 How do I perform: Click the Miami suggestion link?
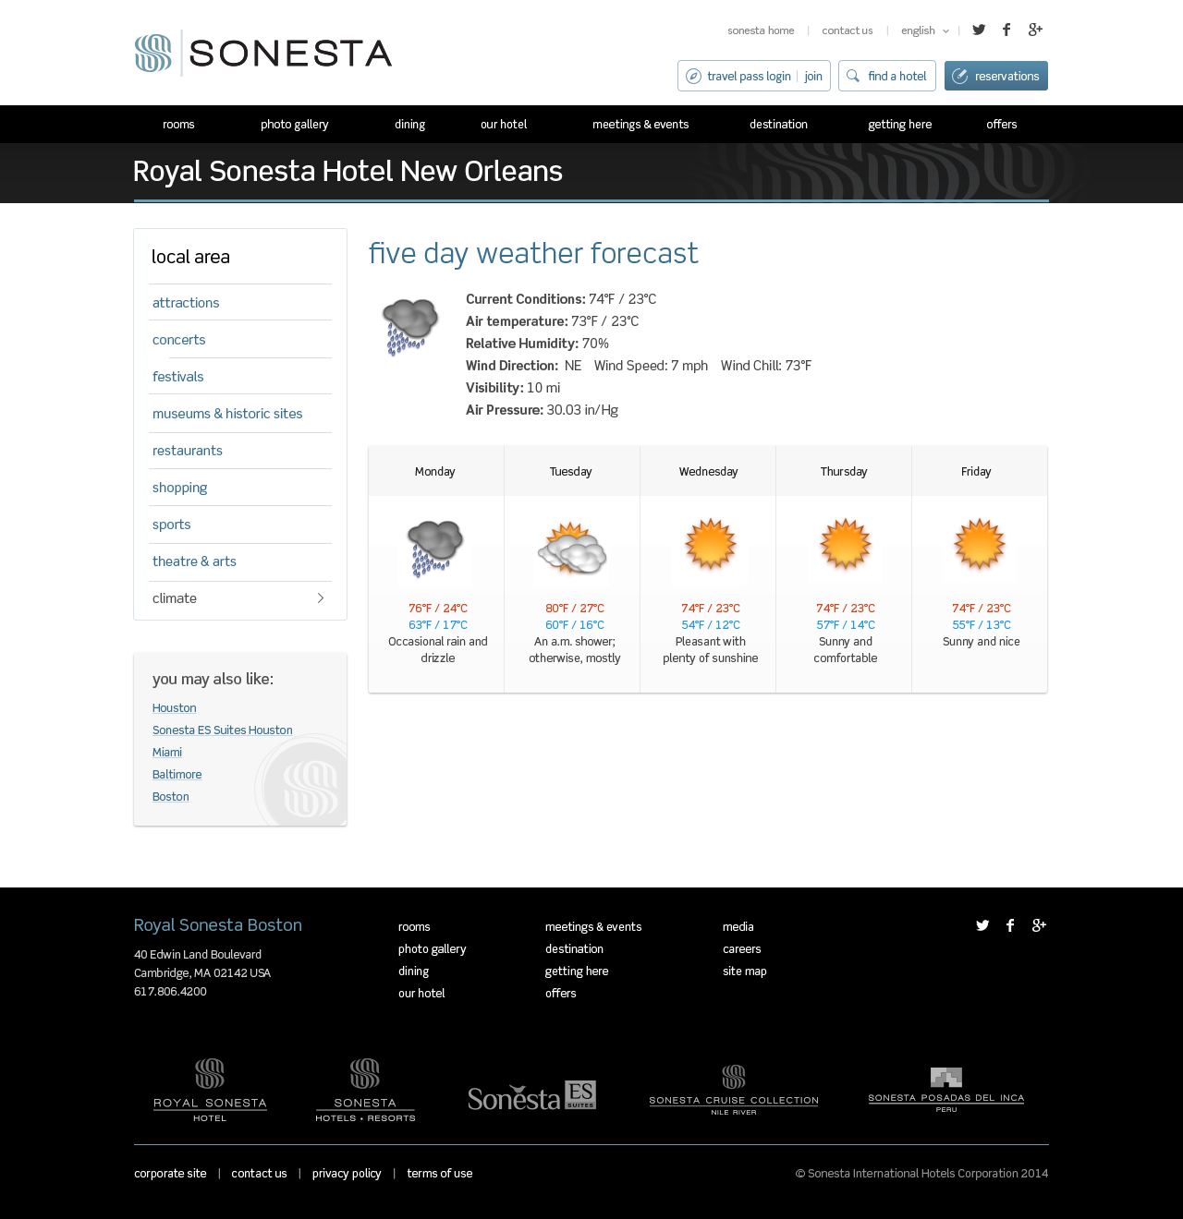click(x=167, y=753)
